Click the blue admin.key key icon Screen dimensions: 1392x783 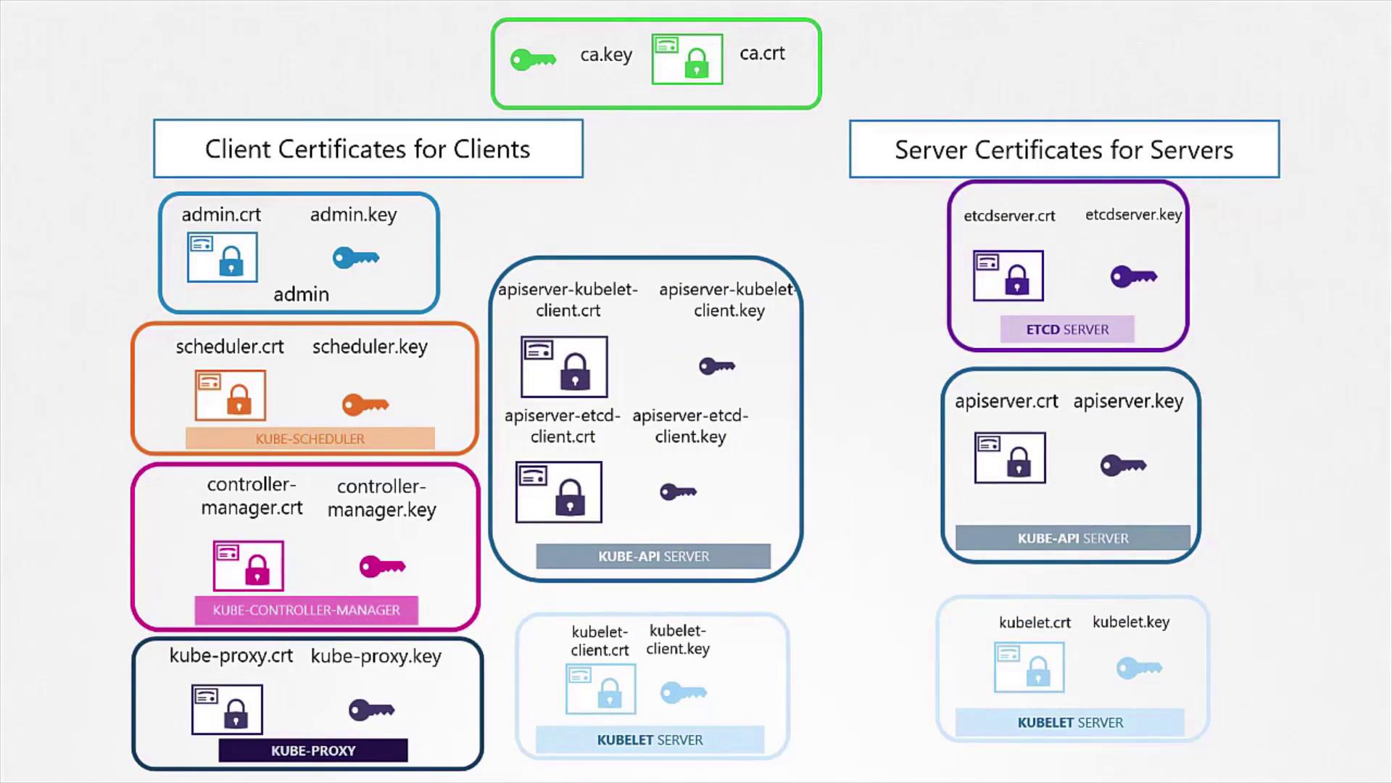click(355, 257)
